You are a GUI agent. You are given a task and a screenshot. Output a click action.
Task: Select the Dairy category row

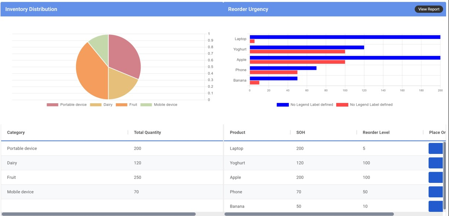(x=112, y=163)
